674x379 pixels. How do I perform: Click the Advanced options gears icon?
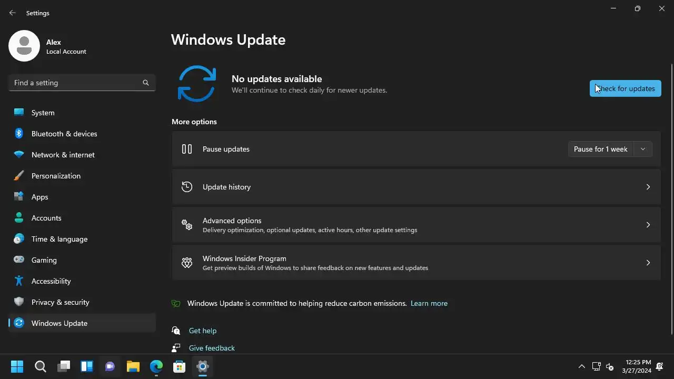click(187, 225)
